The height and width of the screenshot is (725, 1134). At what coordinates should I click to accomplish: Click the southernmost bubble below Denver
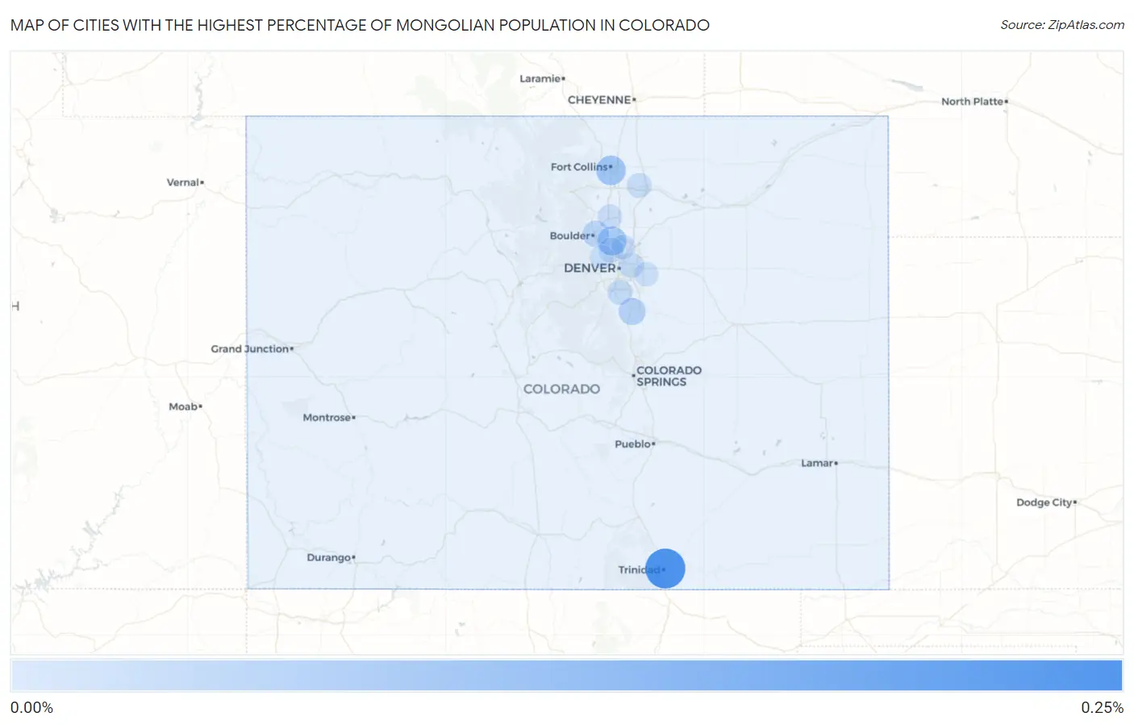coord(632,310)
